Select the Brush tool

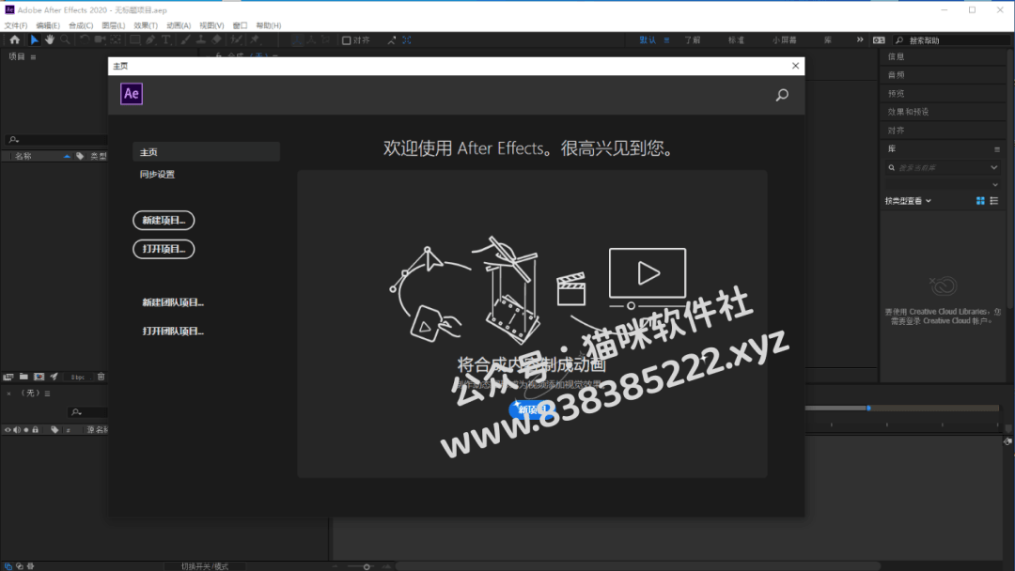[186, 40]
